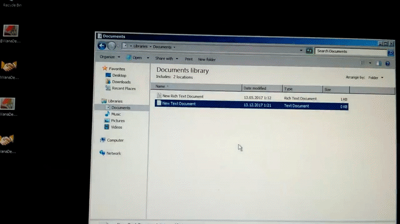
Task: Click the Documents library heading
Action: pyautogui.click(x=183, y=70)
